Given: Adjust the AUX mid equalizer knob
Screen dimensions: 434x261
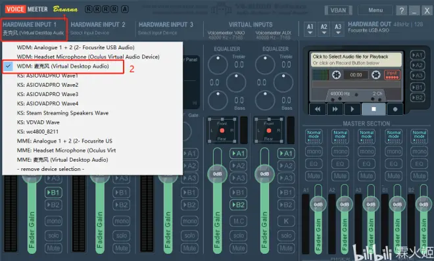Looking at the screenshot, I should pyautogui.click(x=283, y=82).
